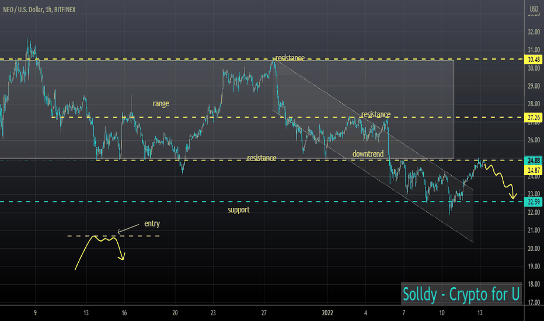Screen dimensions: 544x321
Task: Select the 27.26 yellow price label
Action: tap(534, 118)
